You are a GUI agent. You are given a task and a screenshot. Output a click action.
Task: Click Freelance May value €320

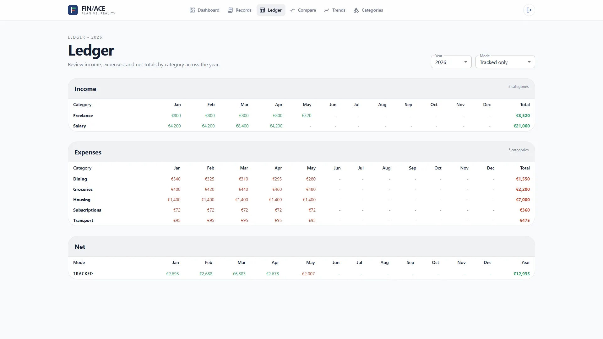pos(307,116)
